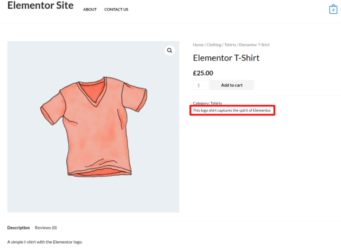Click the 'A simple t-shirt' description text
The width and height of the screenshot is (341, 248).
(45, 242)
